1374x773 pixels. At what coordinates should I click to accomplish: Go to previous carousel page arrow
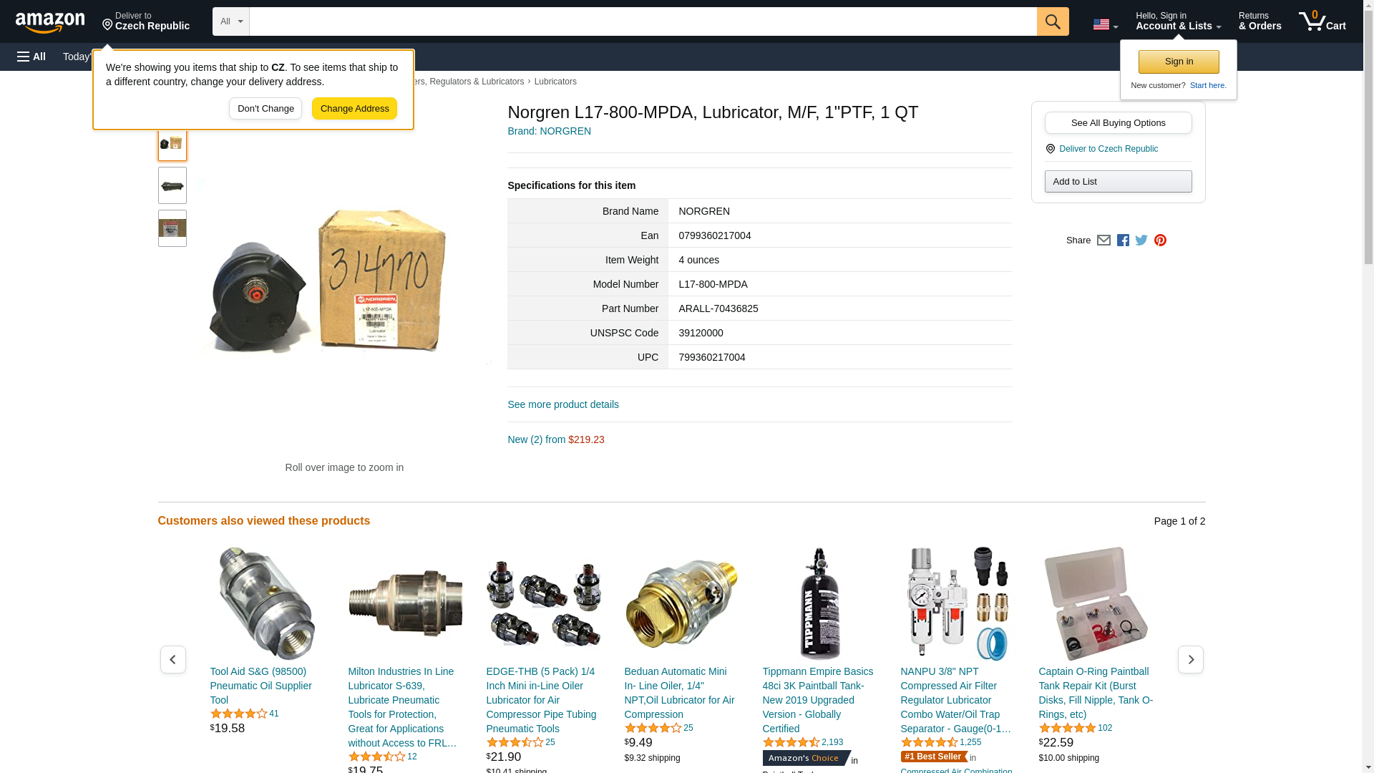(173, 659)
